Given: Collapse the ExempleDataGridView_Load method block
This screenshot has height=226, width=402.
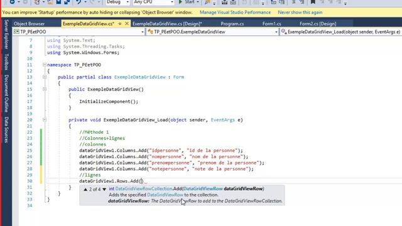Looking at the screenshot, I should [45, 120].
